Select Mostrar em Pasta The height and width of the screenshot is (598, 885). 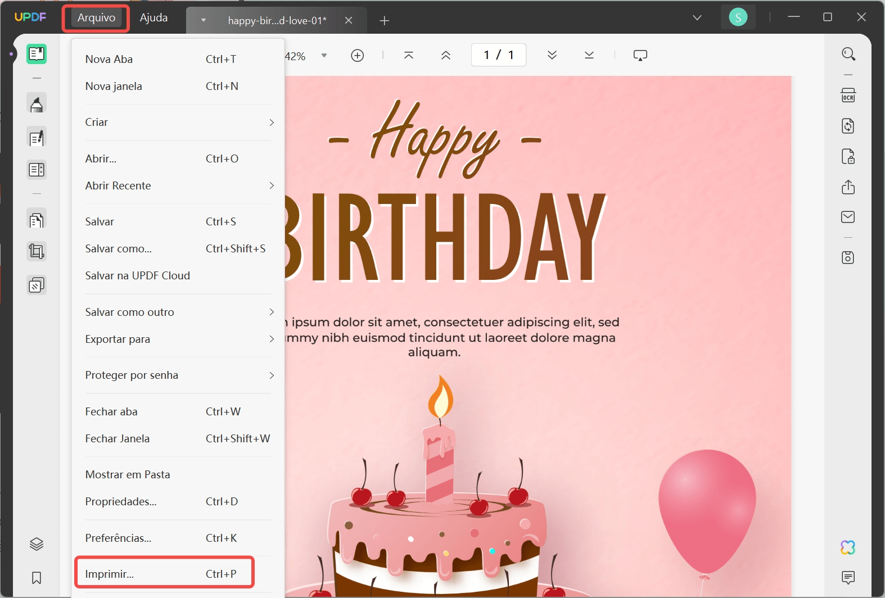click(178, 474)
